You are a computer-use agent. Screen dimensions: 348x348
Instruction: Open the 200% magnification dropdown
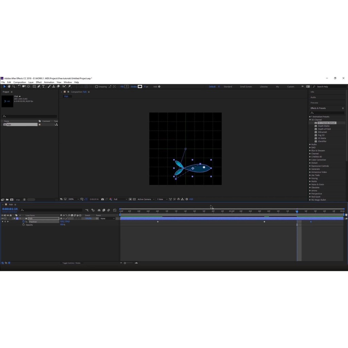coord(73,199)
